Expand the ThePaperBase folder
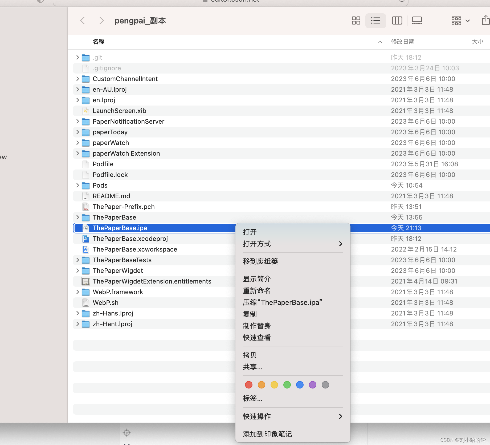Viewport: 490px width, 445px height. pos(77,217)
